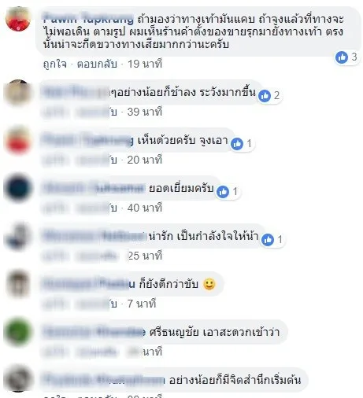Click 39 นาที comment timestamp
The width and height of the screenshot is (363, 398).
(145, 112)
